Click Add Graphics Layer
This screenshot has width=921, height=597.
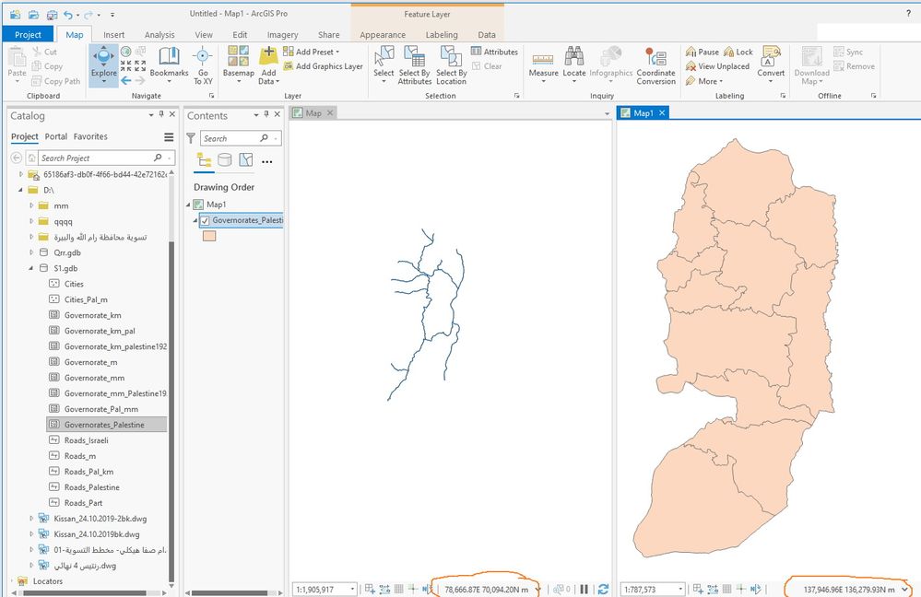pos(323,66)
